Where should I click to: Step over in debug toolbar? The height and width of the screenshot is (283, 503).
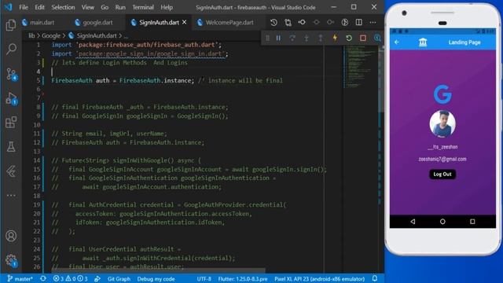tap(292, 39)
